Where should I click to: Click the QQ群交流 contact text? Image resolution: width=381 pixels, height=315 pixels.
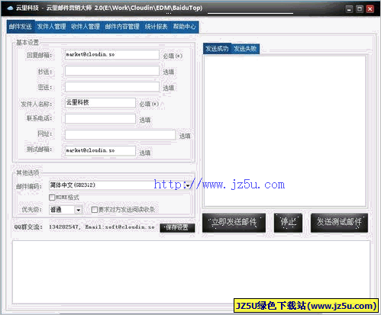point(84,227)
